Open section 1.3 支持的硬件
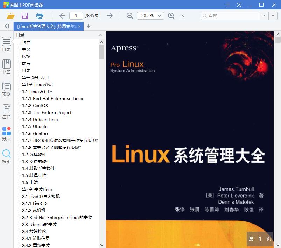The width and height of the screenshot is (281, 248). pos(36,161)
